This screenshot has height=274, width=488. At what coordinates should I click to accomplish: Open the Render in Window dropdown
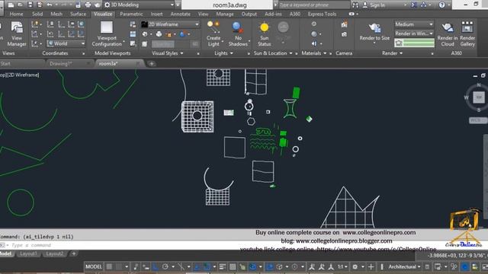[414, 33]
